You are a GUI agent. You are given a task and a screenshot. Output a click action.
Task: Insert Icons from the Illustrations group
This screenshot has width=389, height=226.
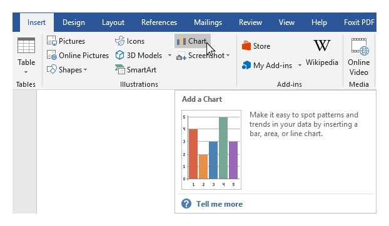point(120,41)
